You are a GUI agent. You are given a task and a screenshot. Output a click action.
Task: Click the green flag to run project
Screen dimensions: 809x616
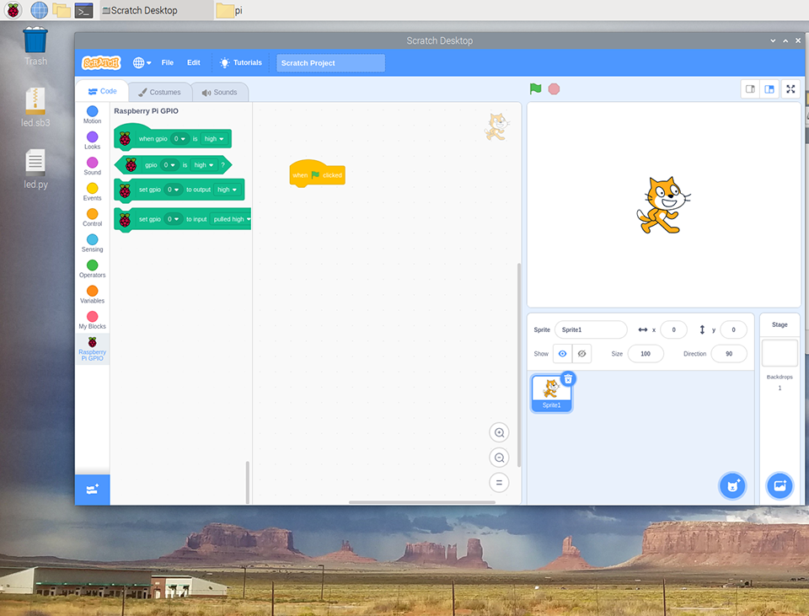535,88
